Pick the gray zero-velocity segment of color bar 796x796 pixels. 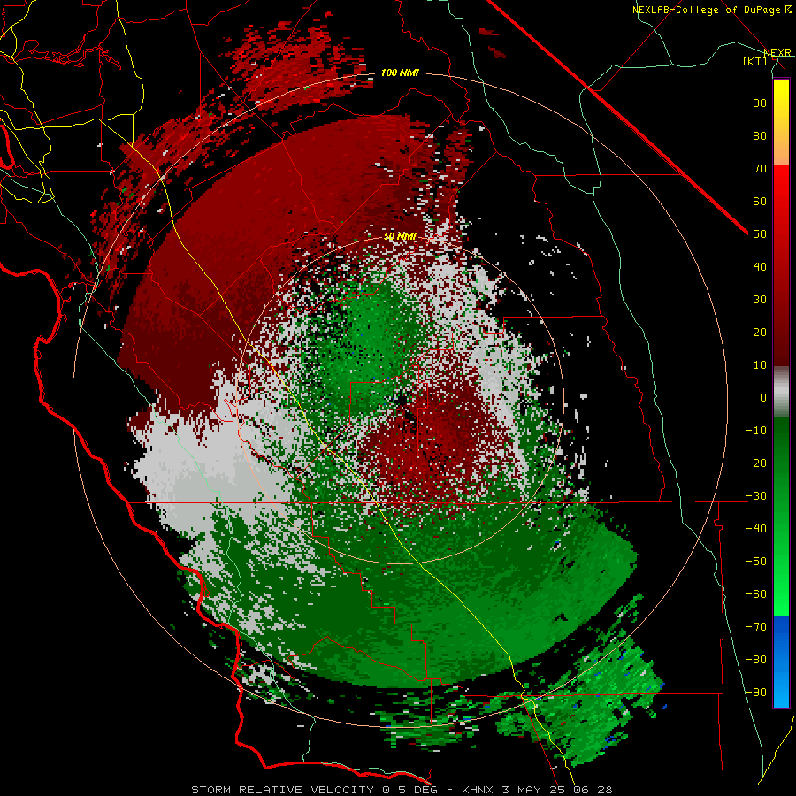coord(781,392)
